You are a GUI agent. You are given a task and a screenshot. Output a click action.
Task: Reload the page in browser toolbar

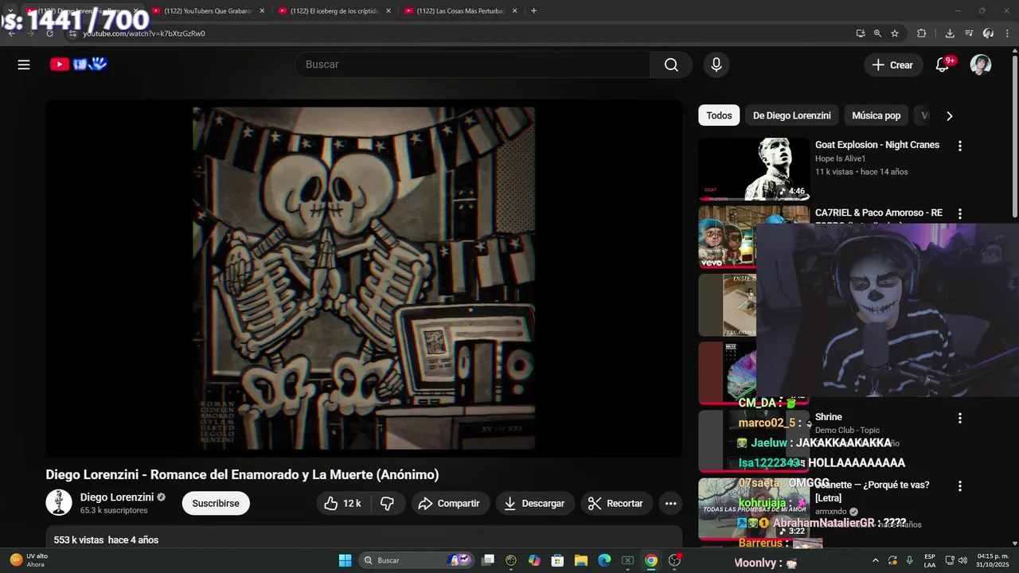[x=49, y=33]
